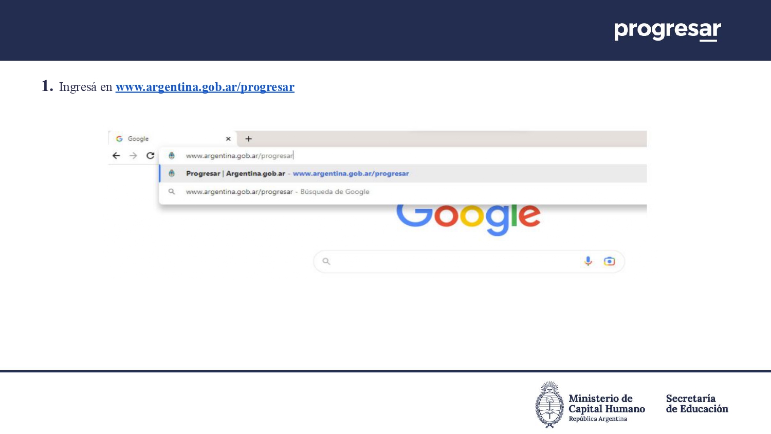Click the browser back arrow
The height and width of the screenshot is (434, 771).
point(116,156)
